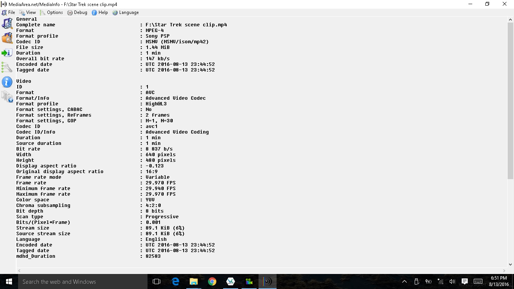Image resolution: width=514 pixels, height=289 pixels.
Task: Click the 'Video' section heading
Action: [24, 81]
